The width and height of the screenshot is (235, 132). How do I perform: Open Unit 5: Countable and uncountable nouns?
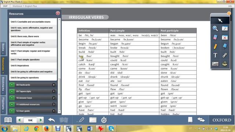pyautogui.click(x=33, y=22)
